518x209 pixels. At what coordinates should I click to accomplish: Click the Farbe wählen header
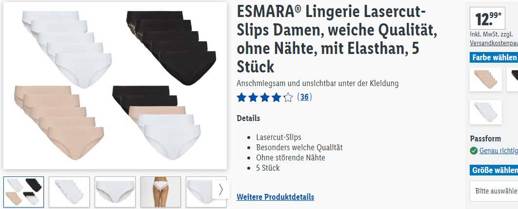494,57
